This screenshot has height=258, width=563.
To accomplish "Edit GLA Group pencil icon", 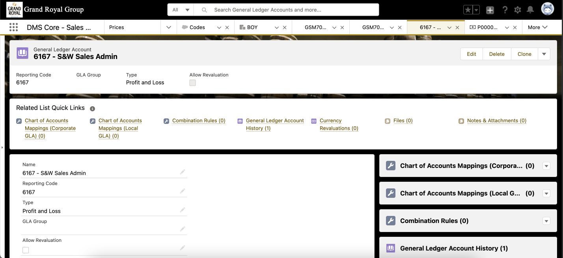I will point(183,229).
